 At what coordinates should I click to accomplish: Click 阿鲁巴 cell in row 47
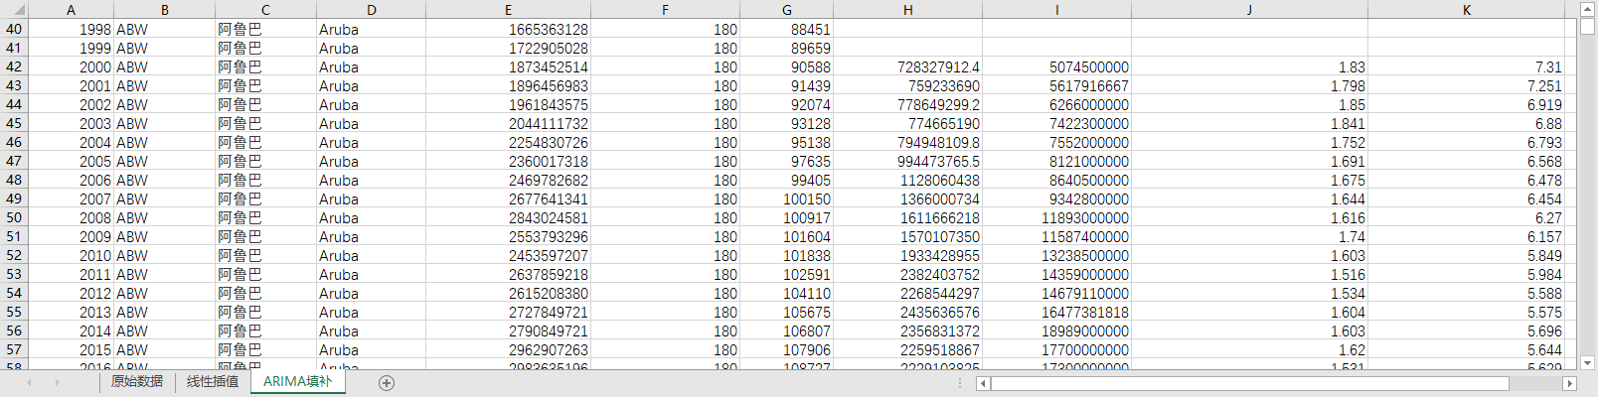pos(265,162)
